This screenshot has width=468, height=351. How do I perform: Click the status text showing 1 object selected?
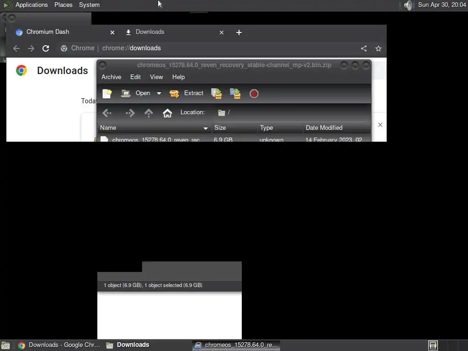pos(153,285)
